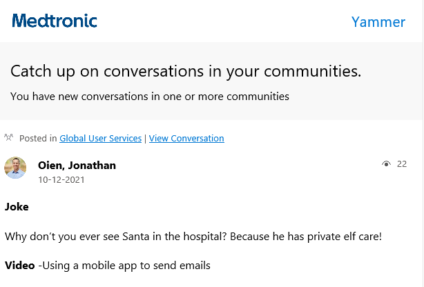Open the Yammer link in header
The image size is (424, 287).
[x=378, y=21]
